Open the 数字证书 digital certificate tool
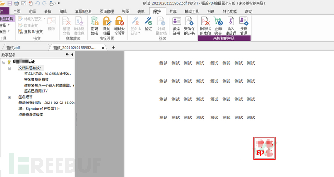The image size is (334, 177). tap(177, 26)
